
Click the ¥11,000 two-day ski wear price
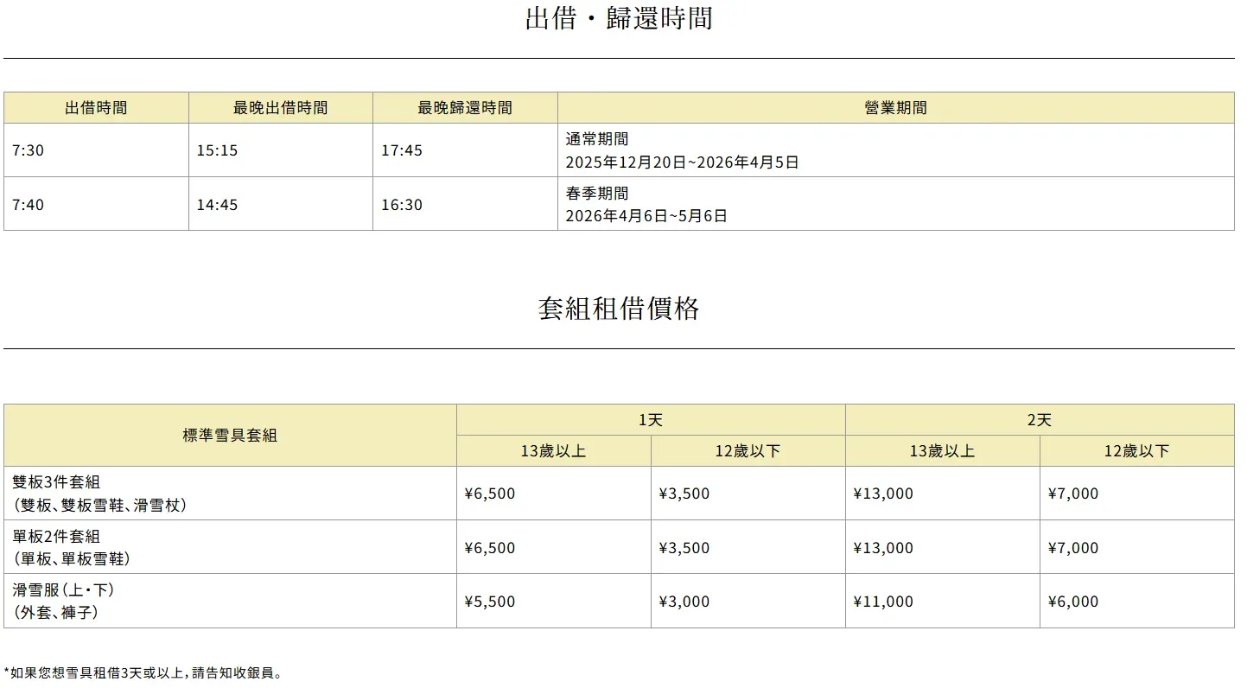coord(882,602)
